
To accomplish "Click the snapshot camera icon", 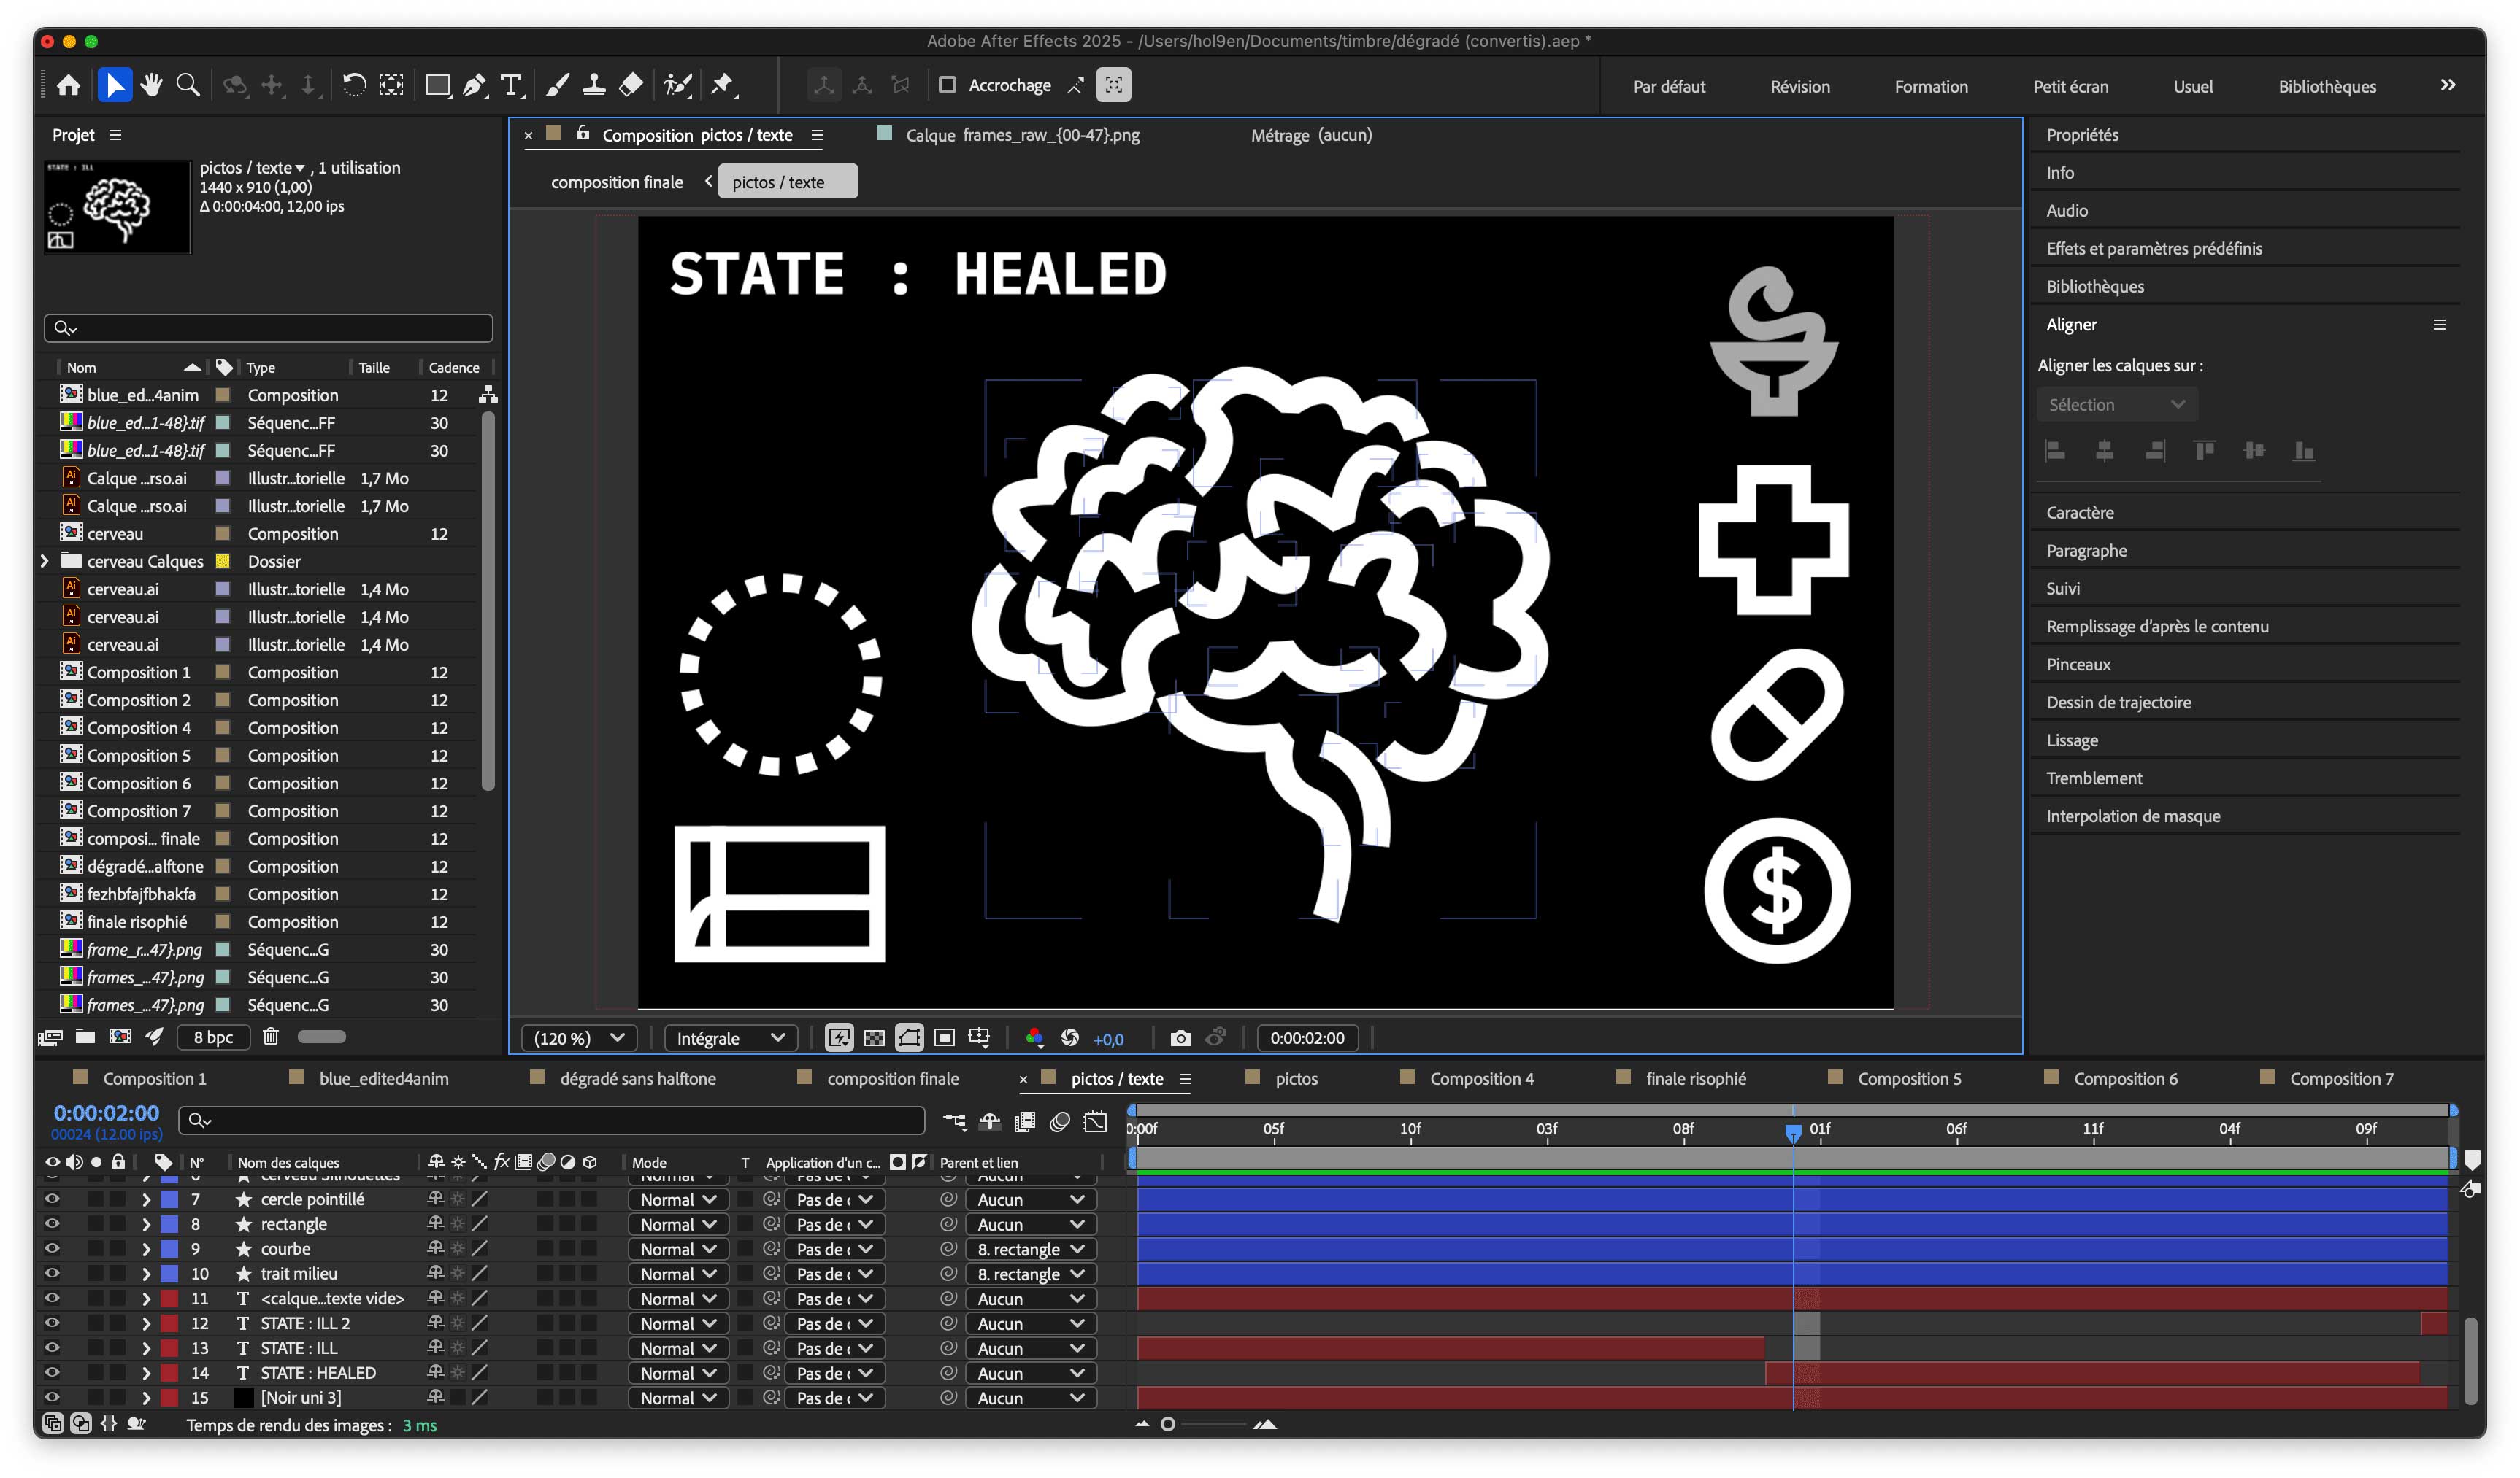I will click(1180, 1038).
